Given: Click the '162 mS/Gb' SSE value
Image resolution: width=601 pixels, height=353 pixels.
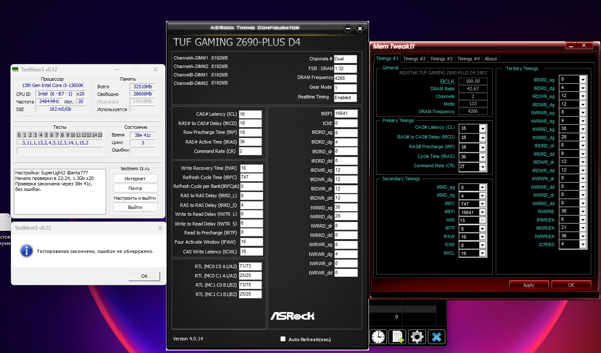Looking at the screenshot, I should coord(60,109).
